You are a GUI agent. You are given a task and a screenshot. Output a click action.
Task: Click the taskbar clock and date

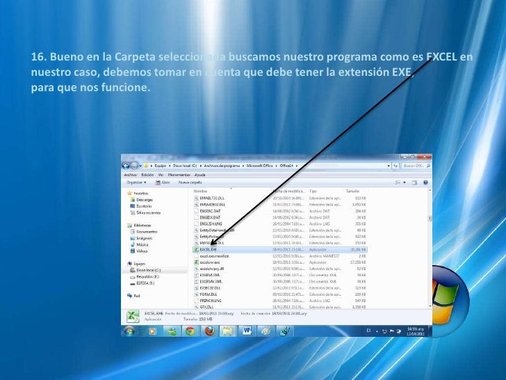tap(416, 331)
